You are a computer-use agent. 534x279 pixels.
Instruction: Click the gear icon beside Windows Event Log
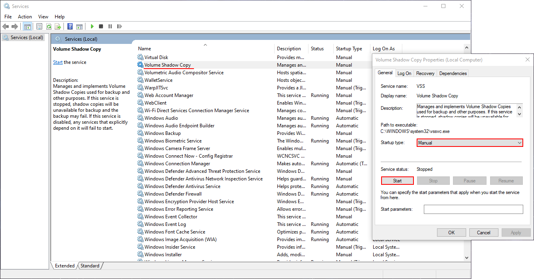click(x=140, y=224)
